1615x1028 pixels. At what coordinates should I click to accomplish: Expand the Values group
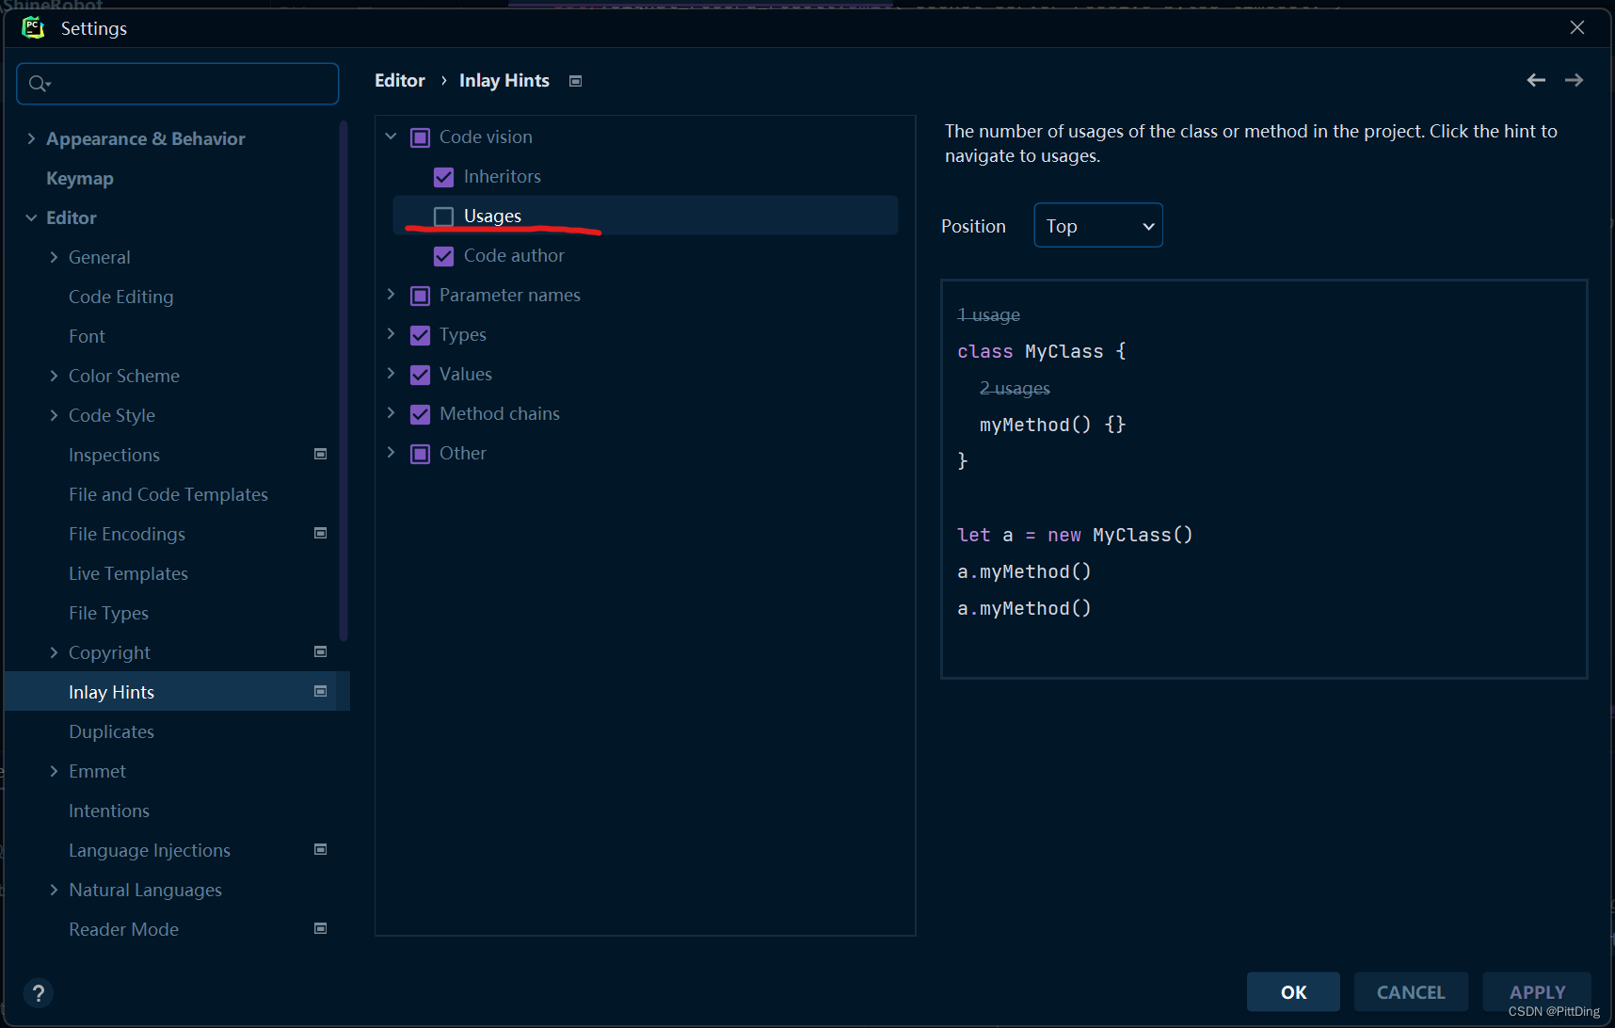(x=392, y=374)
